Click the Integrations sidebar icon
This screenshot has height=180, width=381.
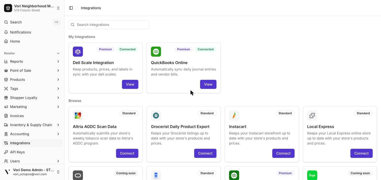pos(6,143)
